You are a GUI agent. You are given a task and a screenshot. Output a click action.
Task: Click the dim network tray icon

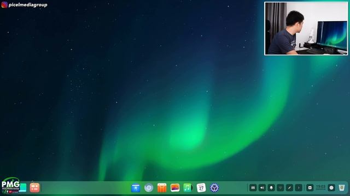tap(281, 188)
